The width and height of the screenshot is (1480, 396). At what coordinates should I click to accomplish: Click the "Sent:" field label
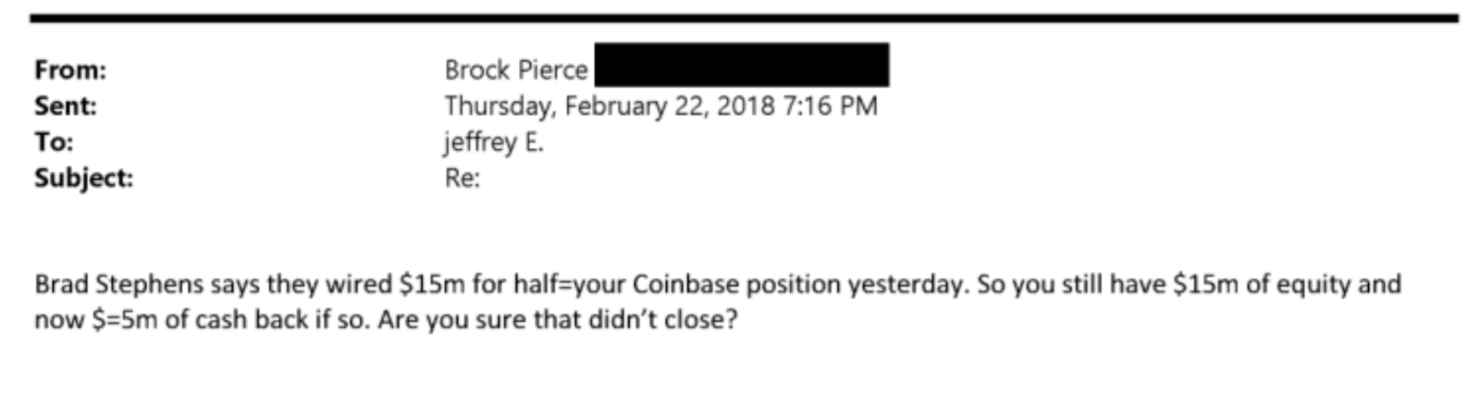point(66,106)
